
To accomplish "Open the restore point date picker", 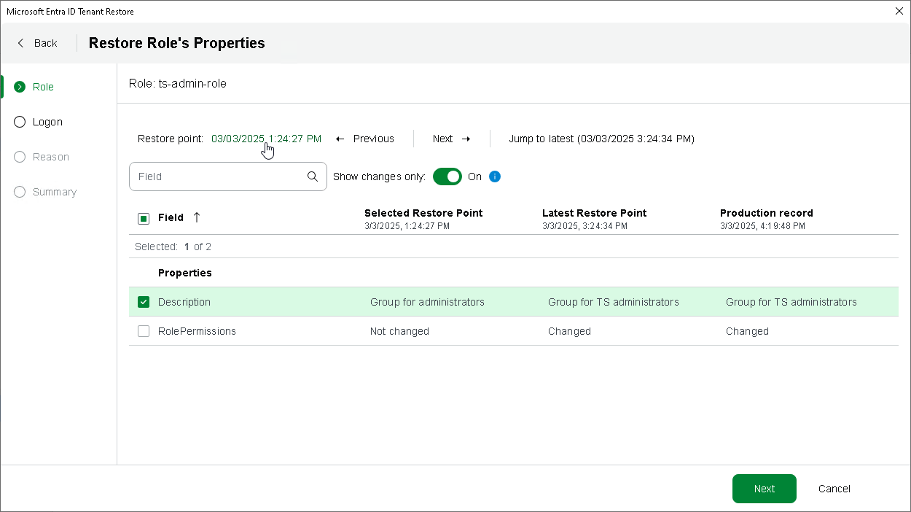I will (266, 139).
